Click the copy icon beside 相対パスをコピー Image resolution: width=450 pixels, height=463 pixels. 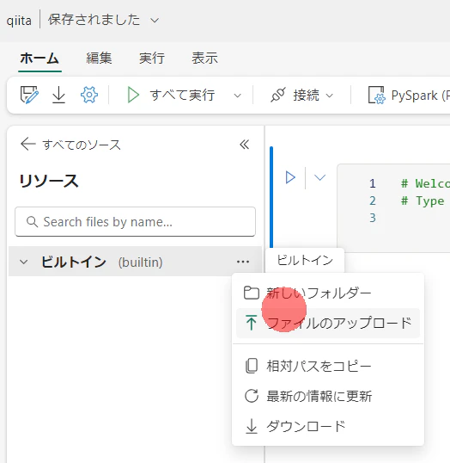[252, 366]
